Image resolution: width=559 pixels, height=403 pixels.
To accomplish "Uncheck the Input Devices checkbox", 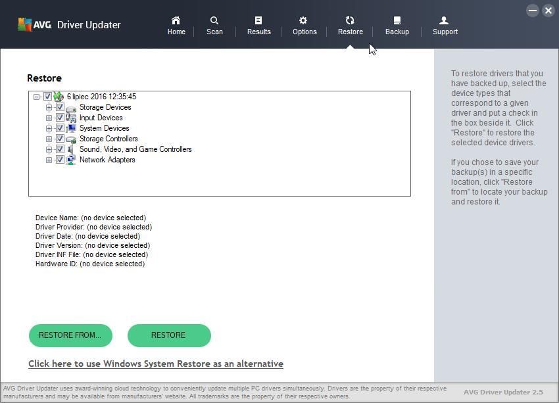I will (x=60, y=118).
